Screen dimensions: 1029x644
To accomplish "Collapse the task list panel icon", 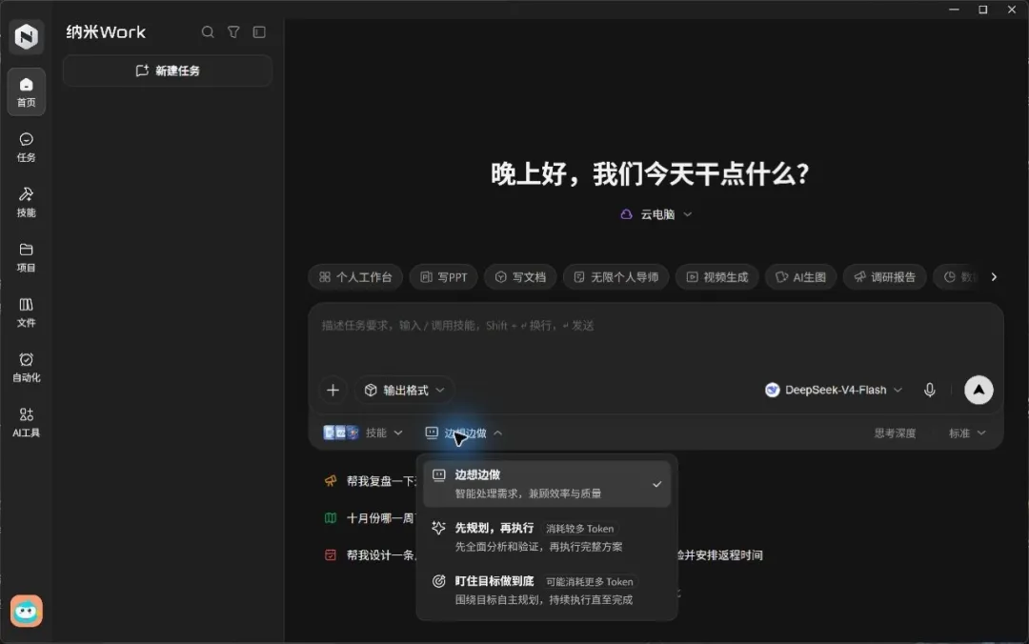I will click(x=259, y=32).
